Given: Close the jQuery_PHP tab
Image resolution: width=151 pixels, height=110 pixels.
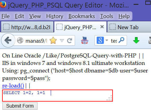Looking at the screenshot, I should (x=102, y=27).
